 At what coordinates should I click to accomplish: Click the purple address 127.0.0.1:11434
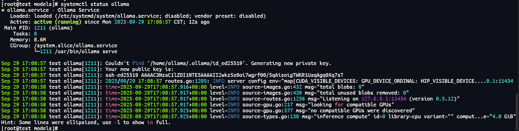coord(384,99)
